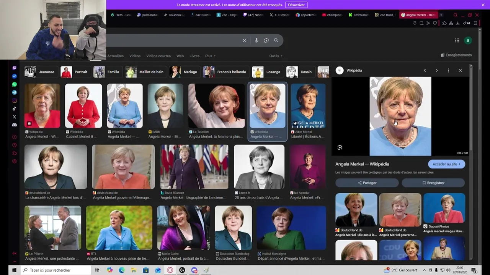Click the heart bookmark icon in browser toolbar

435,23
